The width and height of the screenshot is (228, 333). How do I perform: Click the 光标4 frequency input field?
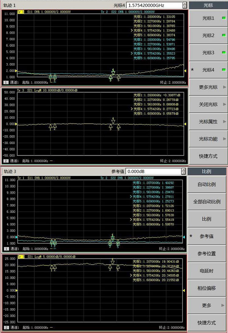tap(154, 5)
